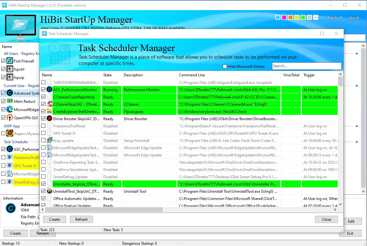This screenshot has height=246, width=367.
Task: Click the Exit button in main window
Action: click(350, 233)
